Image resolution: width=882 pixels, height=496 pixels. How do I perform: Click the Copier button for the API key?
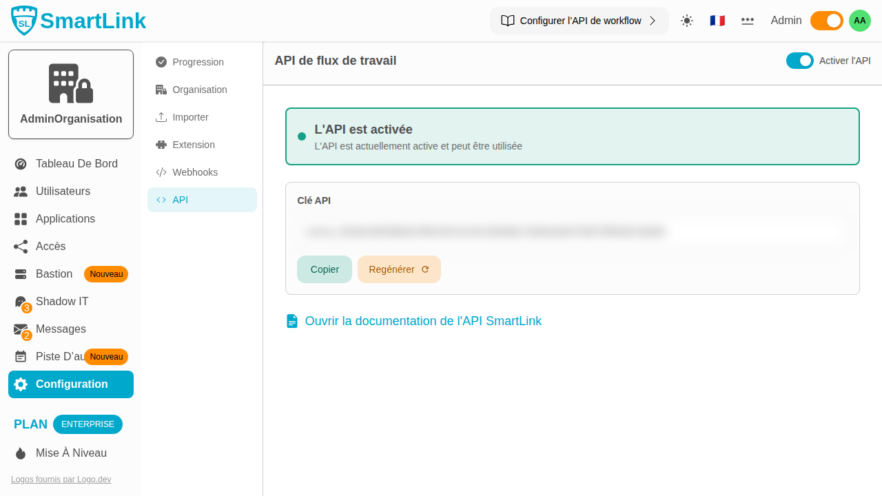point(324,269)
